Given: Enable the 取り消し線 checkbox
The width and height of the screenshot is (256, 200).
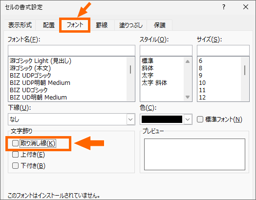Looking at the screenshot, I should tap(15, 143).
